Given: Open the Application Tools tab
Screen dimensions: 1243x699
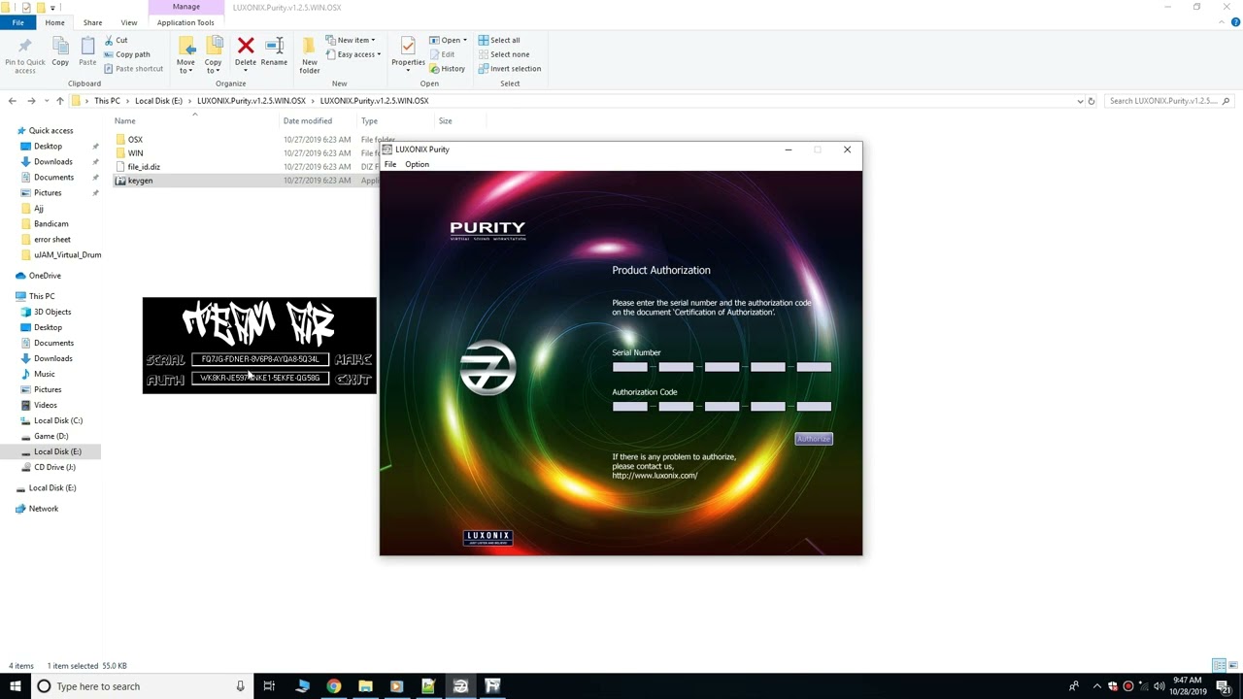Looking at the screenshot, I should click(x=185, y=22).
